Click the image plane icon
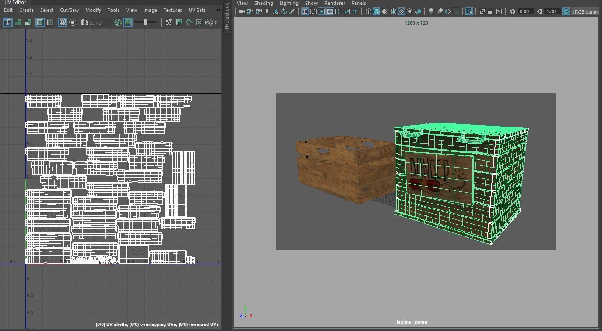The image size is (602, 331). pyautogui.click(x=275, y=11)
